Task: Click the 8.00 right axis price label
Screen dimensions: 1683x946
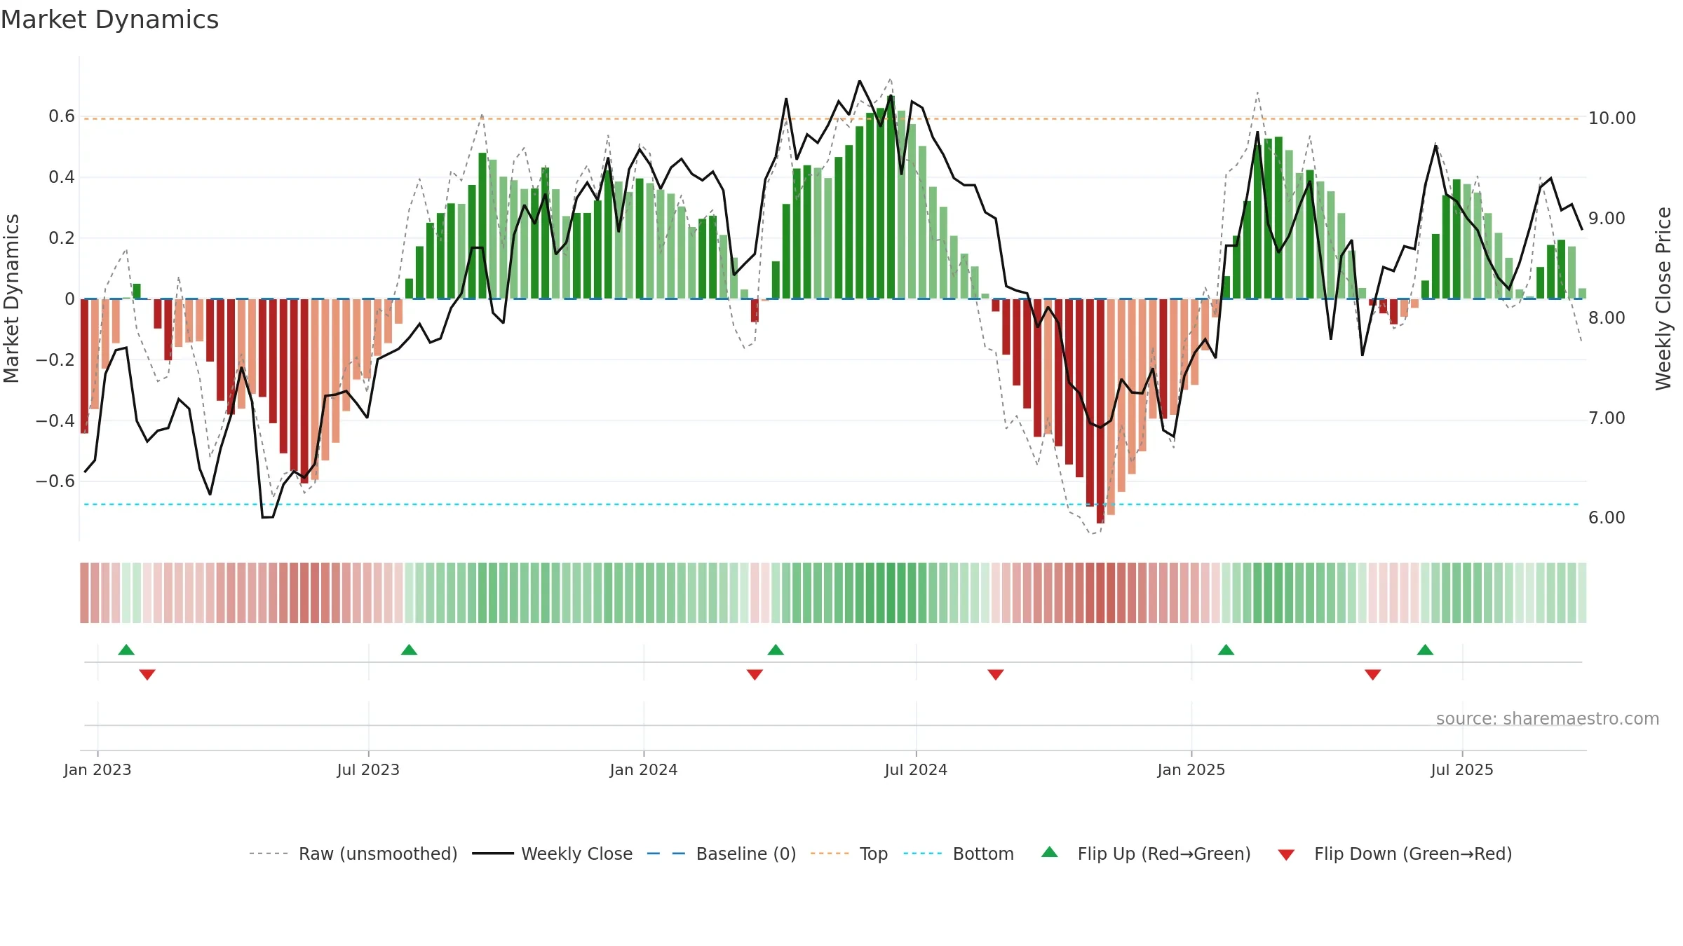Action: tap(1607, 318)
